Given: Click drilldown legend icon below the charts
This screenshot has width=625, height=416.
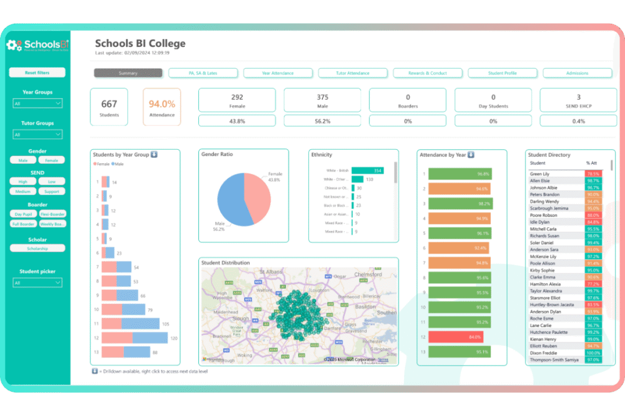Looking at the screenshot, I should tap(95, 370).
